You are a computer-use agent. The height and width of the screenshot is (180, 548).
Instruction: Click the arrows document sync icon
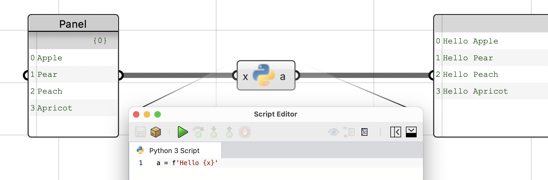tap(349, 132)
